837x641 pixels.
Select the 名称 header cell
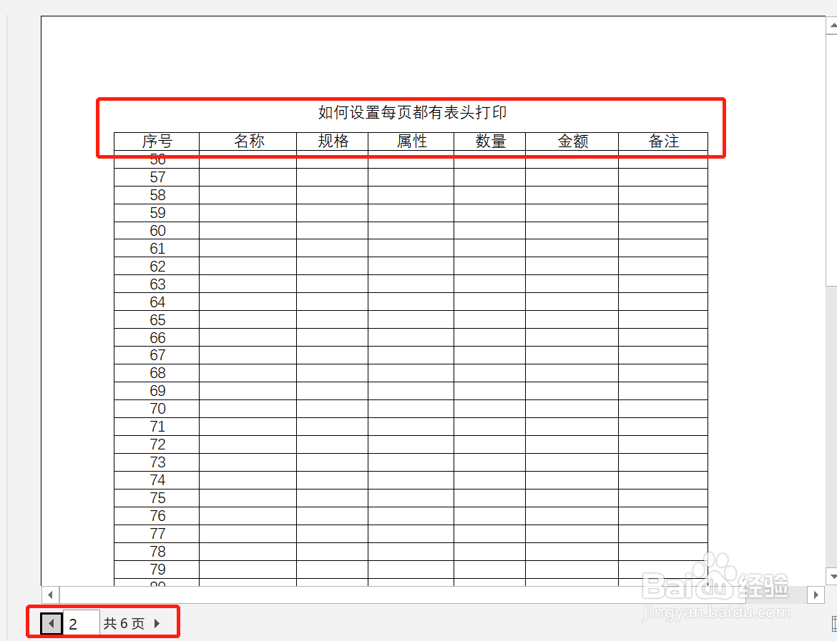click(248, 141)
